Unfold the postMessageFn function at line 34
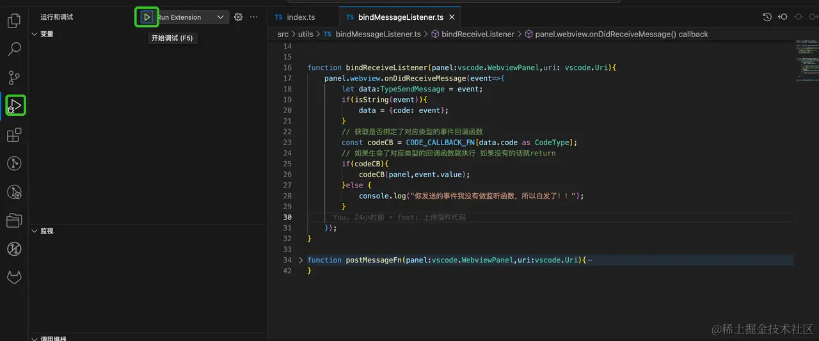 click(301, 260)
